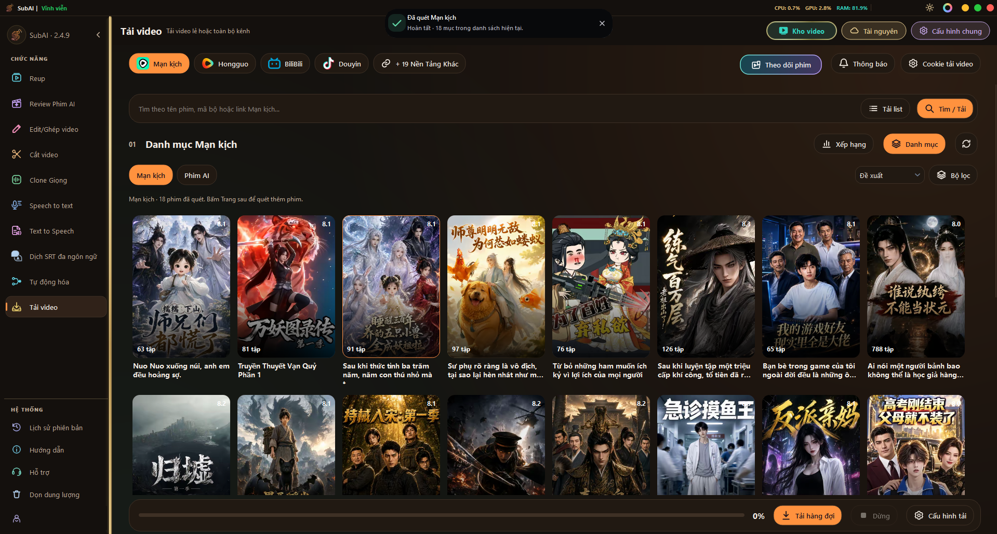Open the user account icon at sidebar bottom
This screenshot has height=534, width=997.
(x=17, y=518)
